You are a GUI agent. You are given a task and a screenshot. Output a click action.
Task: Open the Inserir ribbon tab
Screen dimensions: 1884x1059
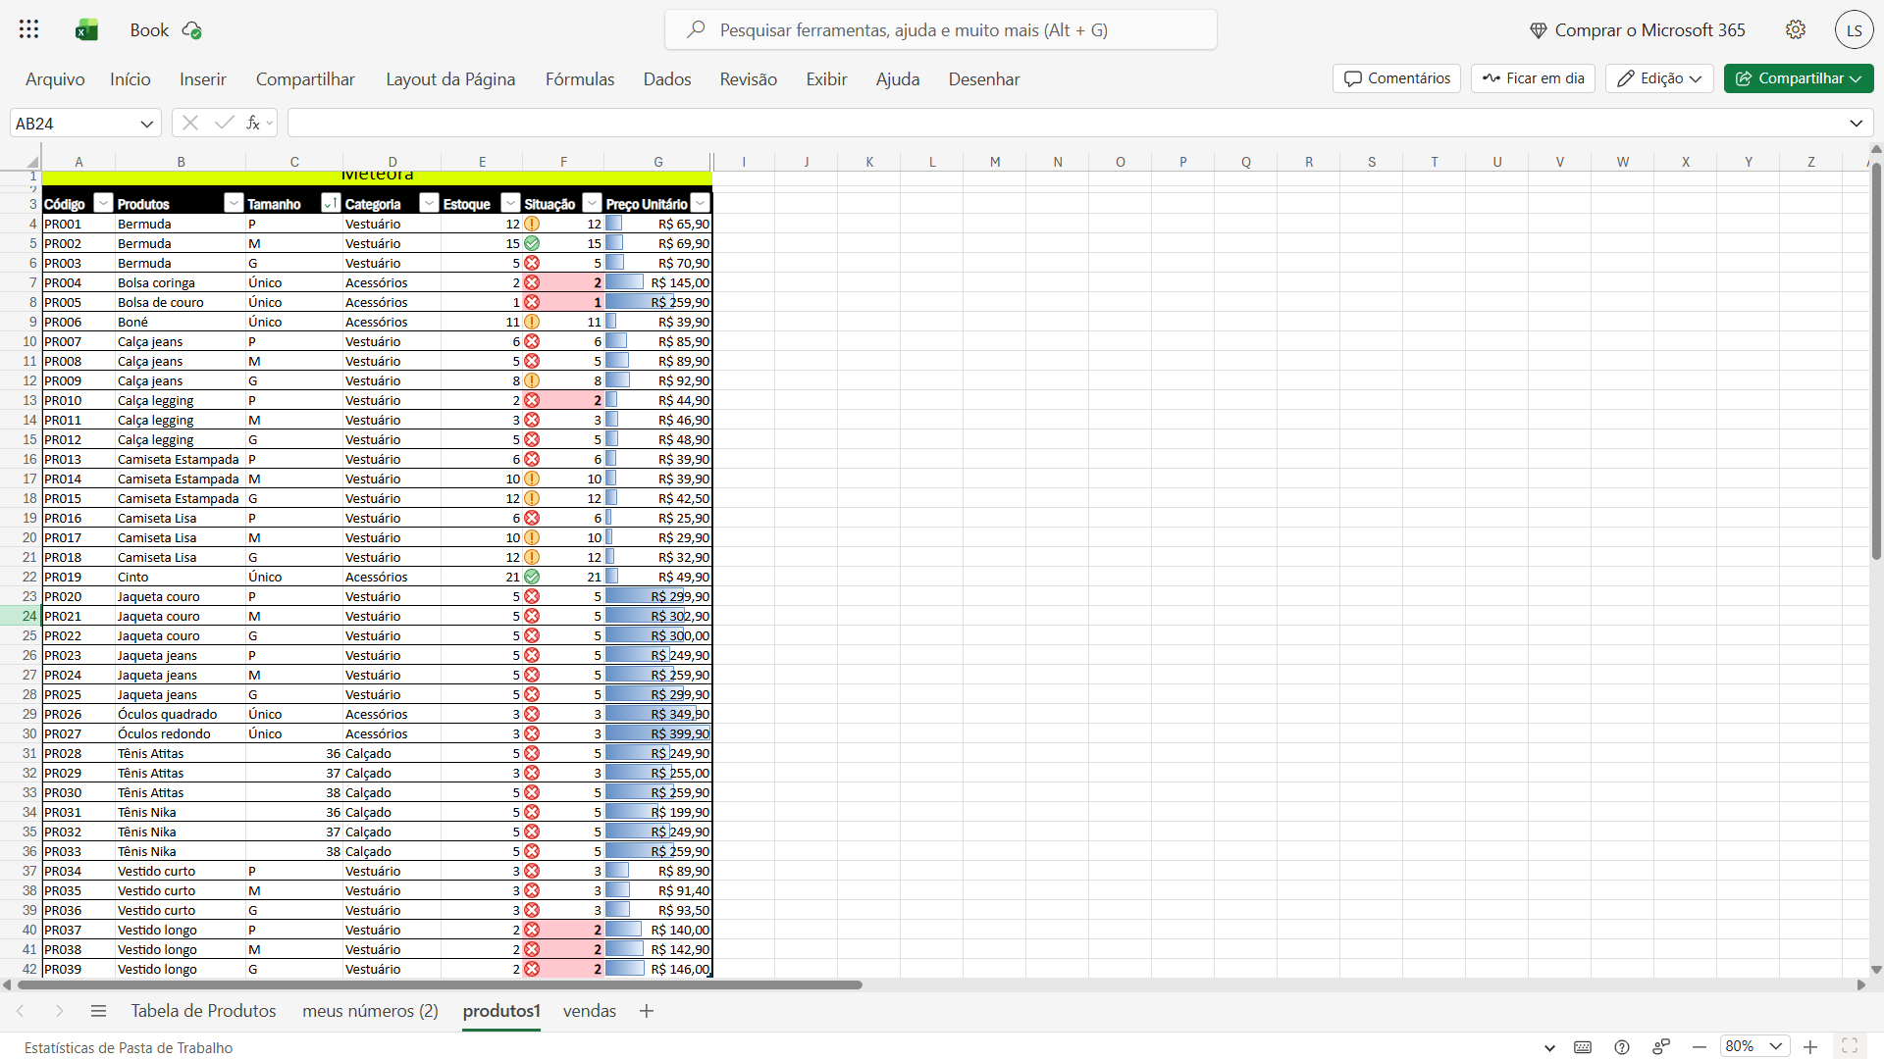coord(203,78)
